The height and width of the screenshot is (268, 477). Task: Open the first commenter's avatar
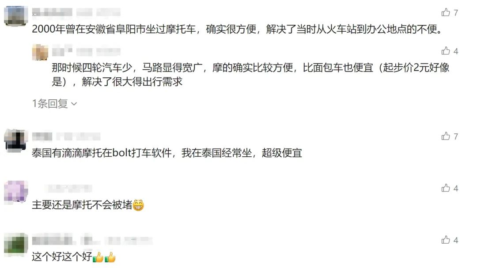tap(16, 16)
